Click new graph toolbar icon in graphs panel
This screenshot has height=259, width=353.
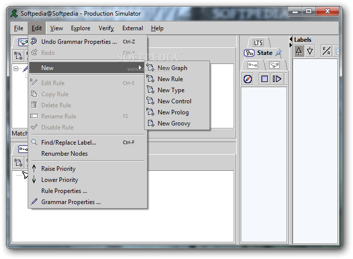click(18, 163)
